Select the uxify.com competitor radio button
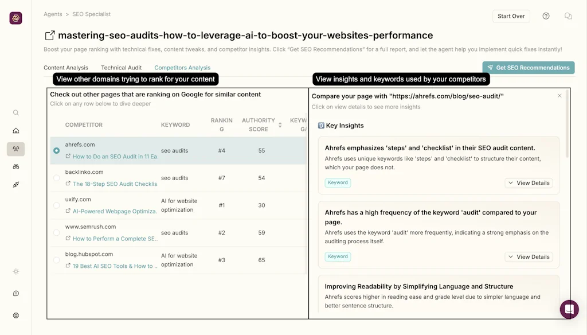587x335 pixels. click(x=56, y=205)
